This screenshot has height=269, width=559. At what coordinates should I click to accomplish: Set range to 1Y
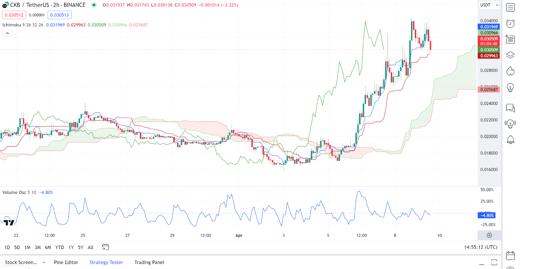tap(71, 247)
